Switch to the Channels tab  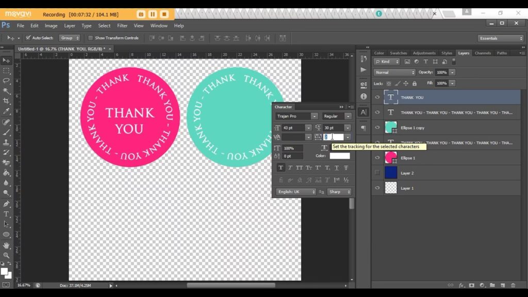(x=483, y=53)
